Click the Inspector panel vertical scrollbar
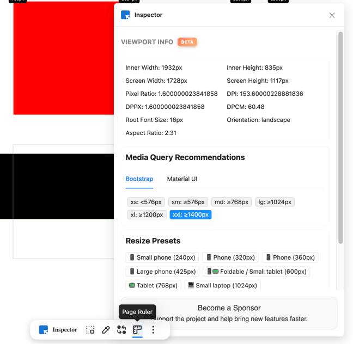Screen dimensions: 353x344 340,138
